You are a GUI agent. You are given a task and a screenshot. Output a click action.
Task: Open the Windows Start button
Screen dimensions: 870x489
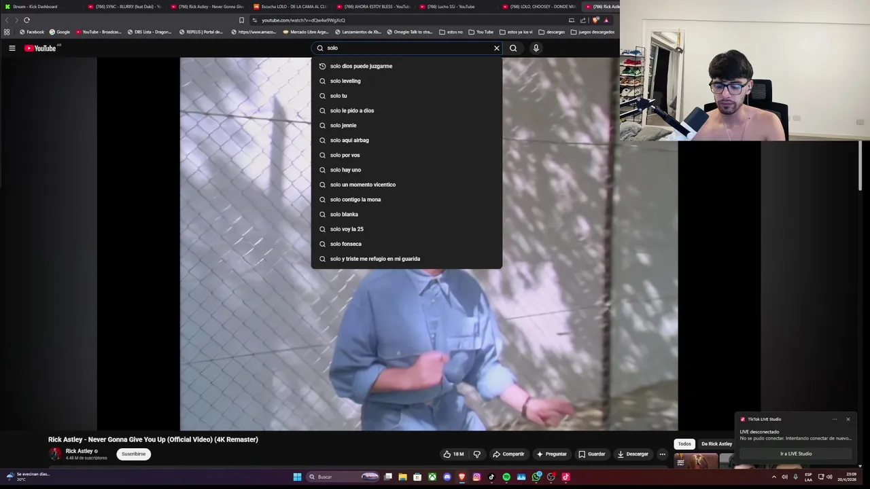(x=297, y=477)
